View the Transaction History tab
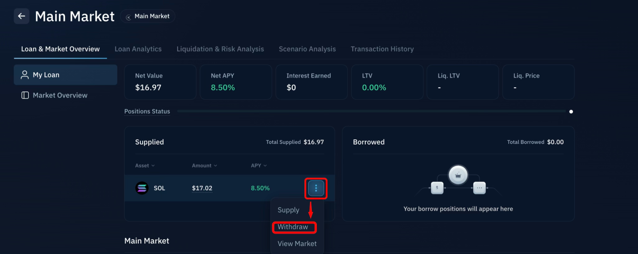Viewport: 638px width, 254px height. pyautogui.click(x=382, y=49)
